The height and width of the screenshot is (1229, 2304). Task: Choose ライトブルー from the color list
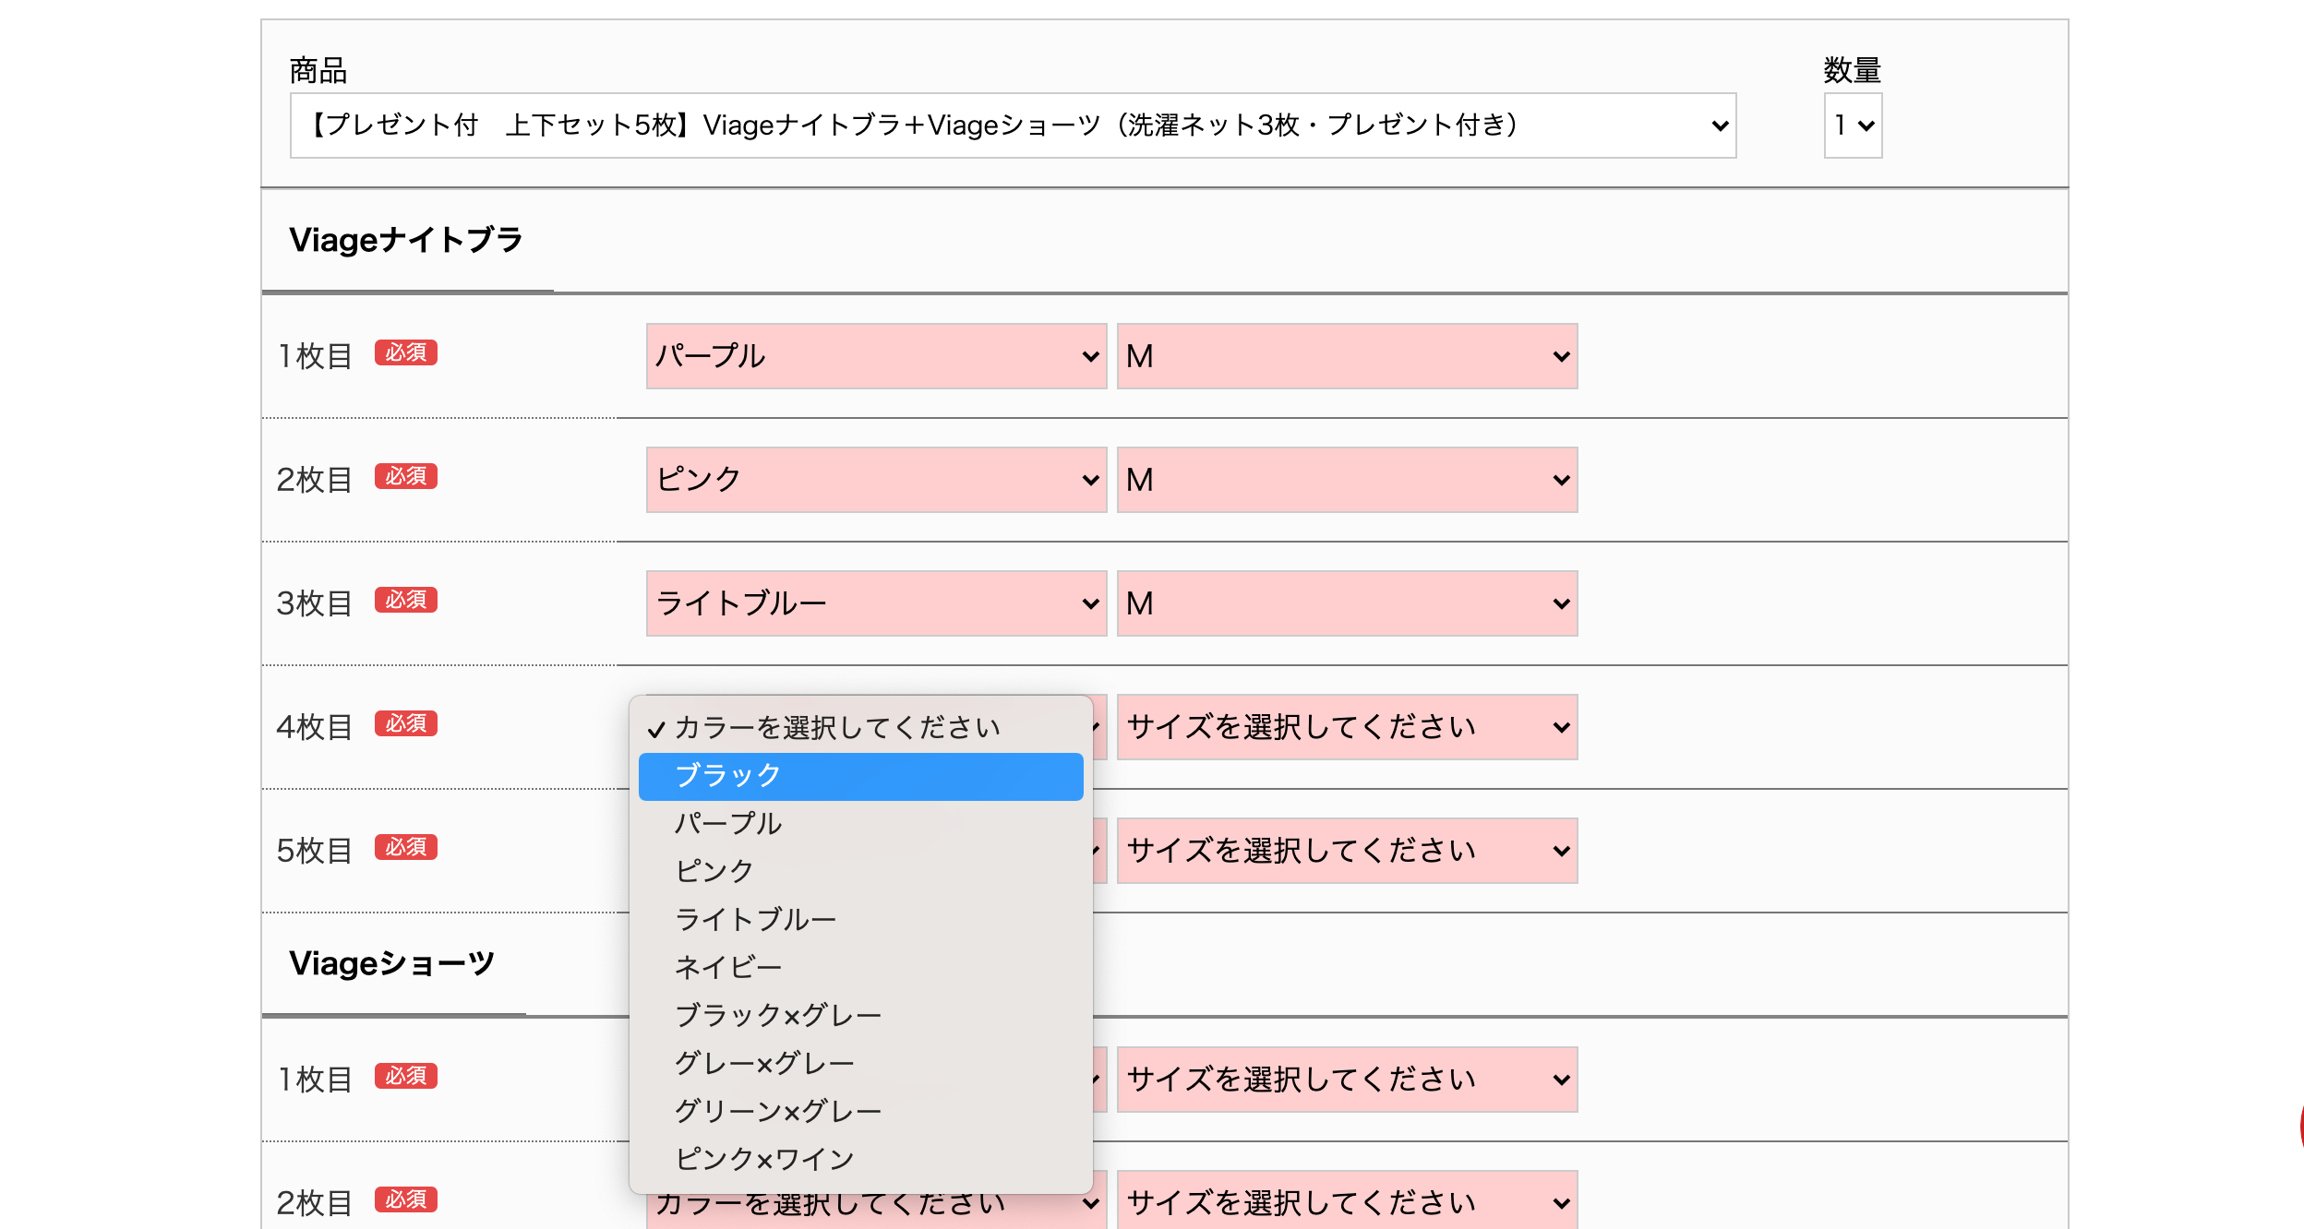(x=860, y=920)
